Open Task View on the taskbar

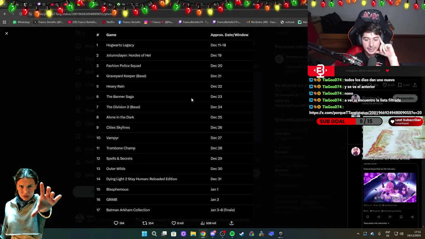click(164, 234)
